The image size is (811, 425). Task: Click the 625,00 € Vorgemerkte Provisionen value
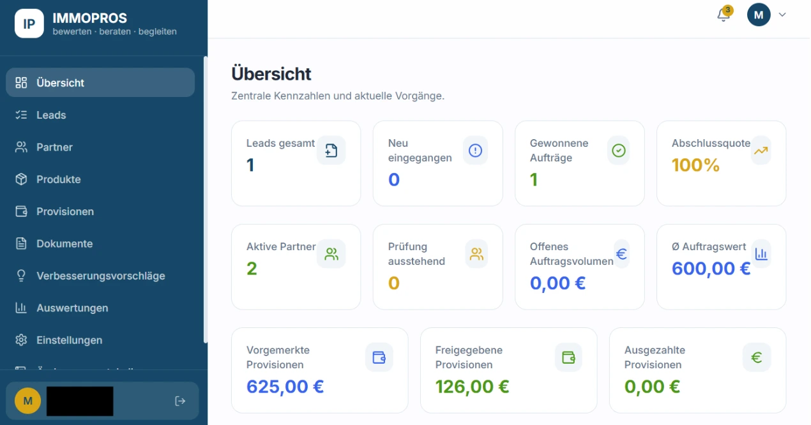pos(285,387)
